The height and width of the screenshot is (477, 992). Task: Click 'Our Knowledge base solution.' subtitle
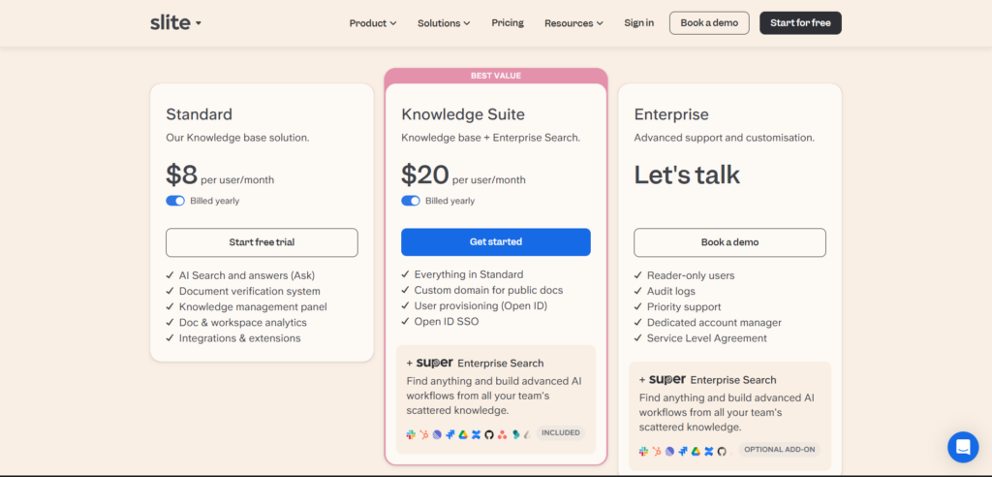238,138
